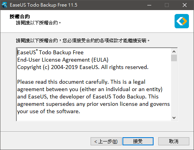Click the bold 授權合約 heading
The image size is (194, 150).
19,17
